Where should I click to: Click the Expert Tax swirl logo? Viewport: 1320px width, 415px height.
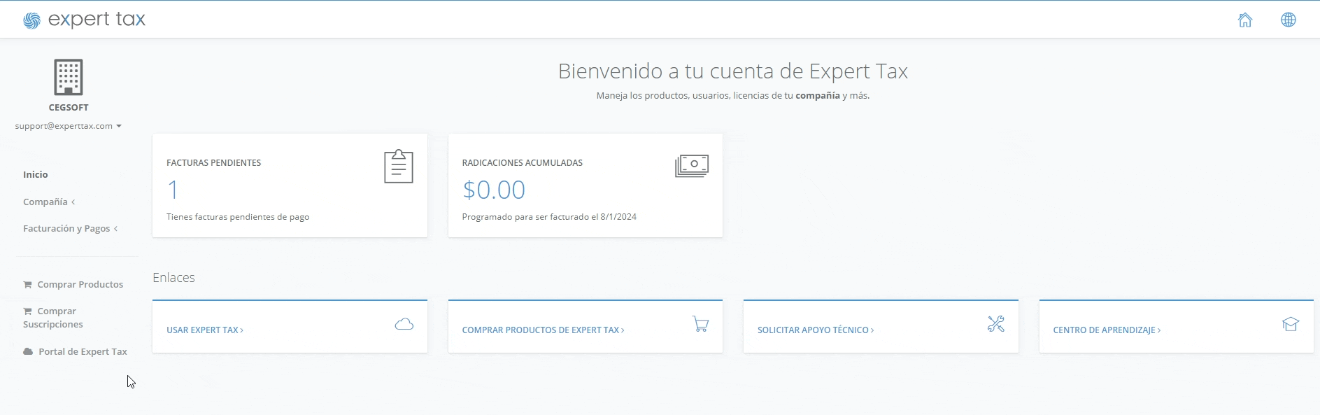click(x=31, y=21)
